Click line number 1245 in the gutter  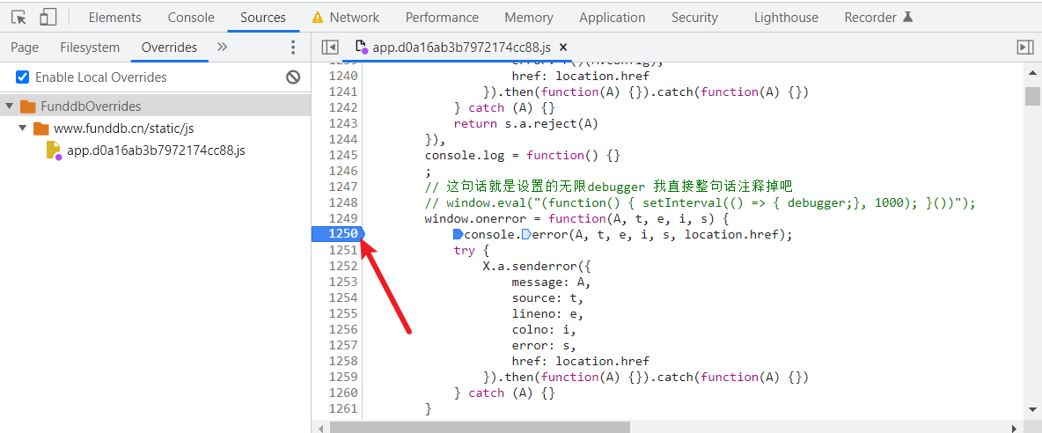pos(343,155)
